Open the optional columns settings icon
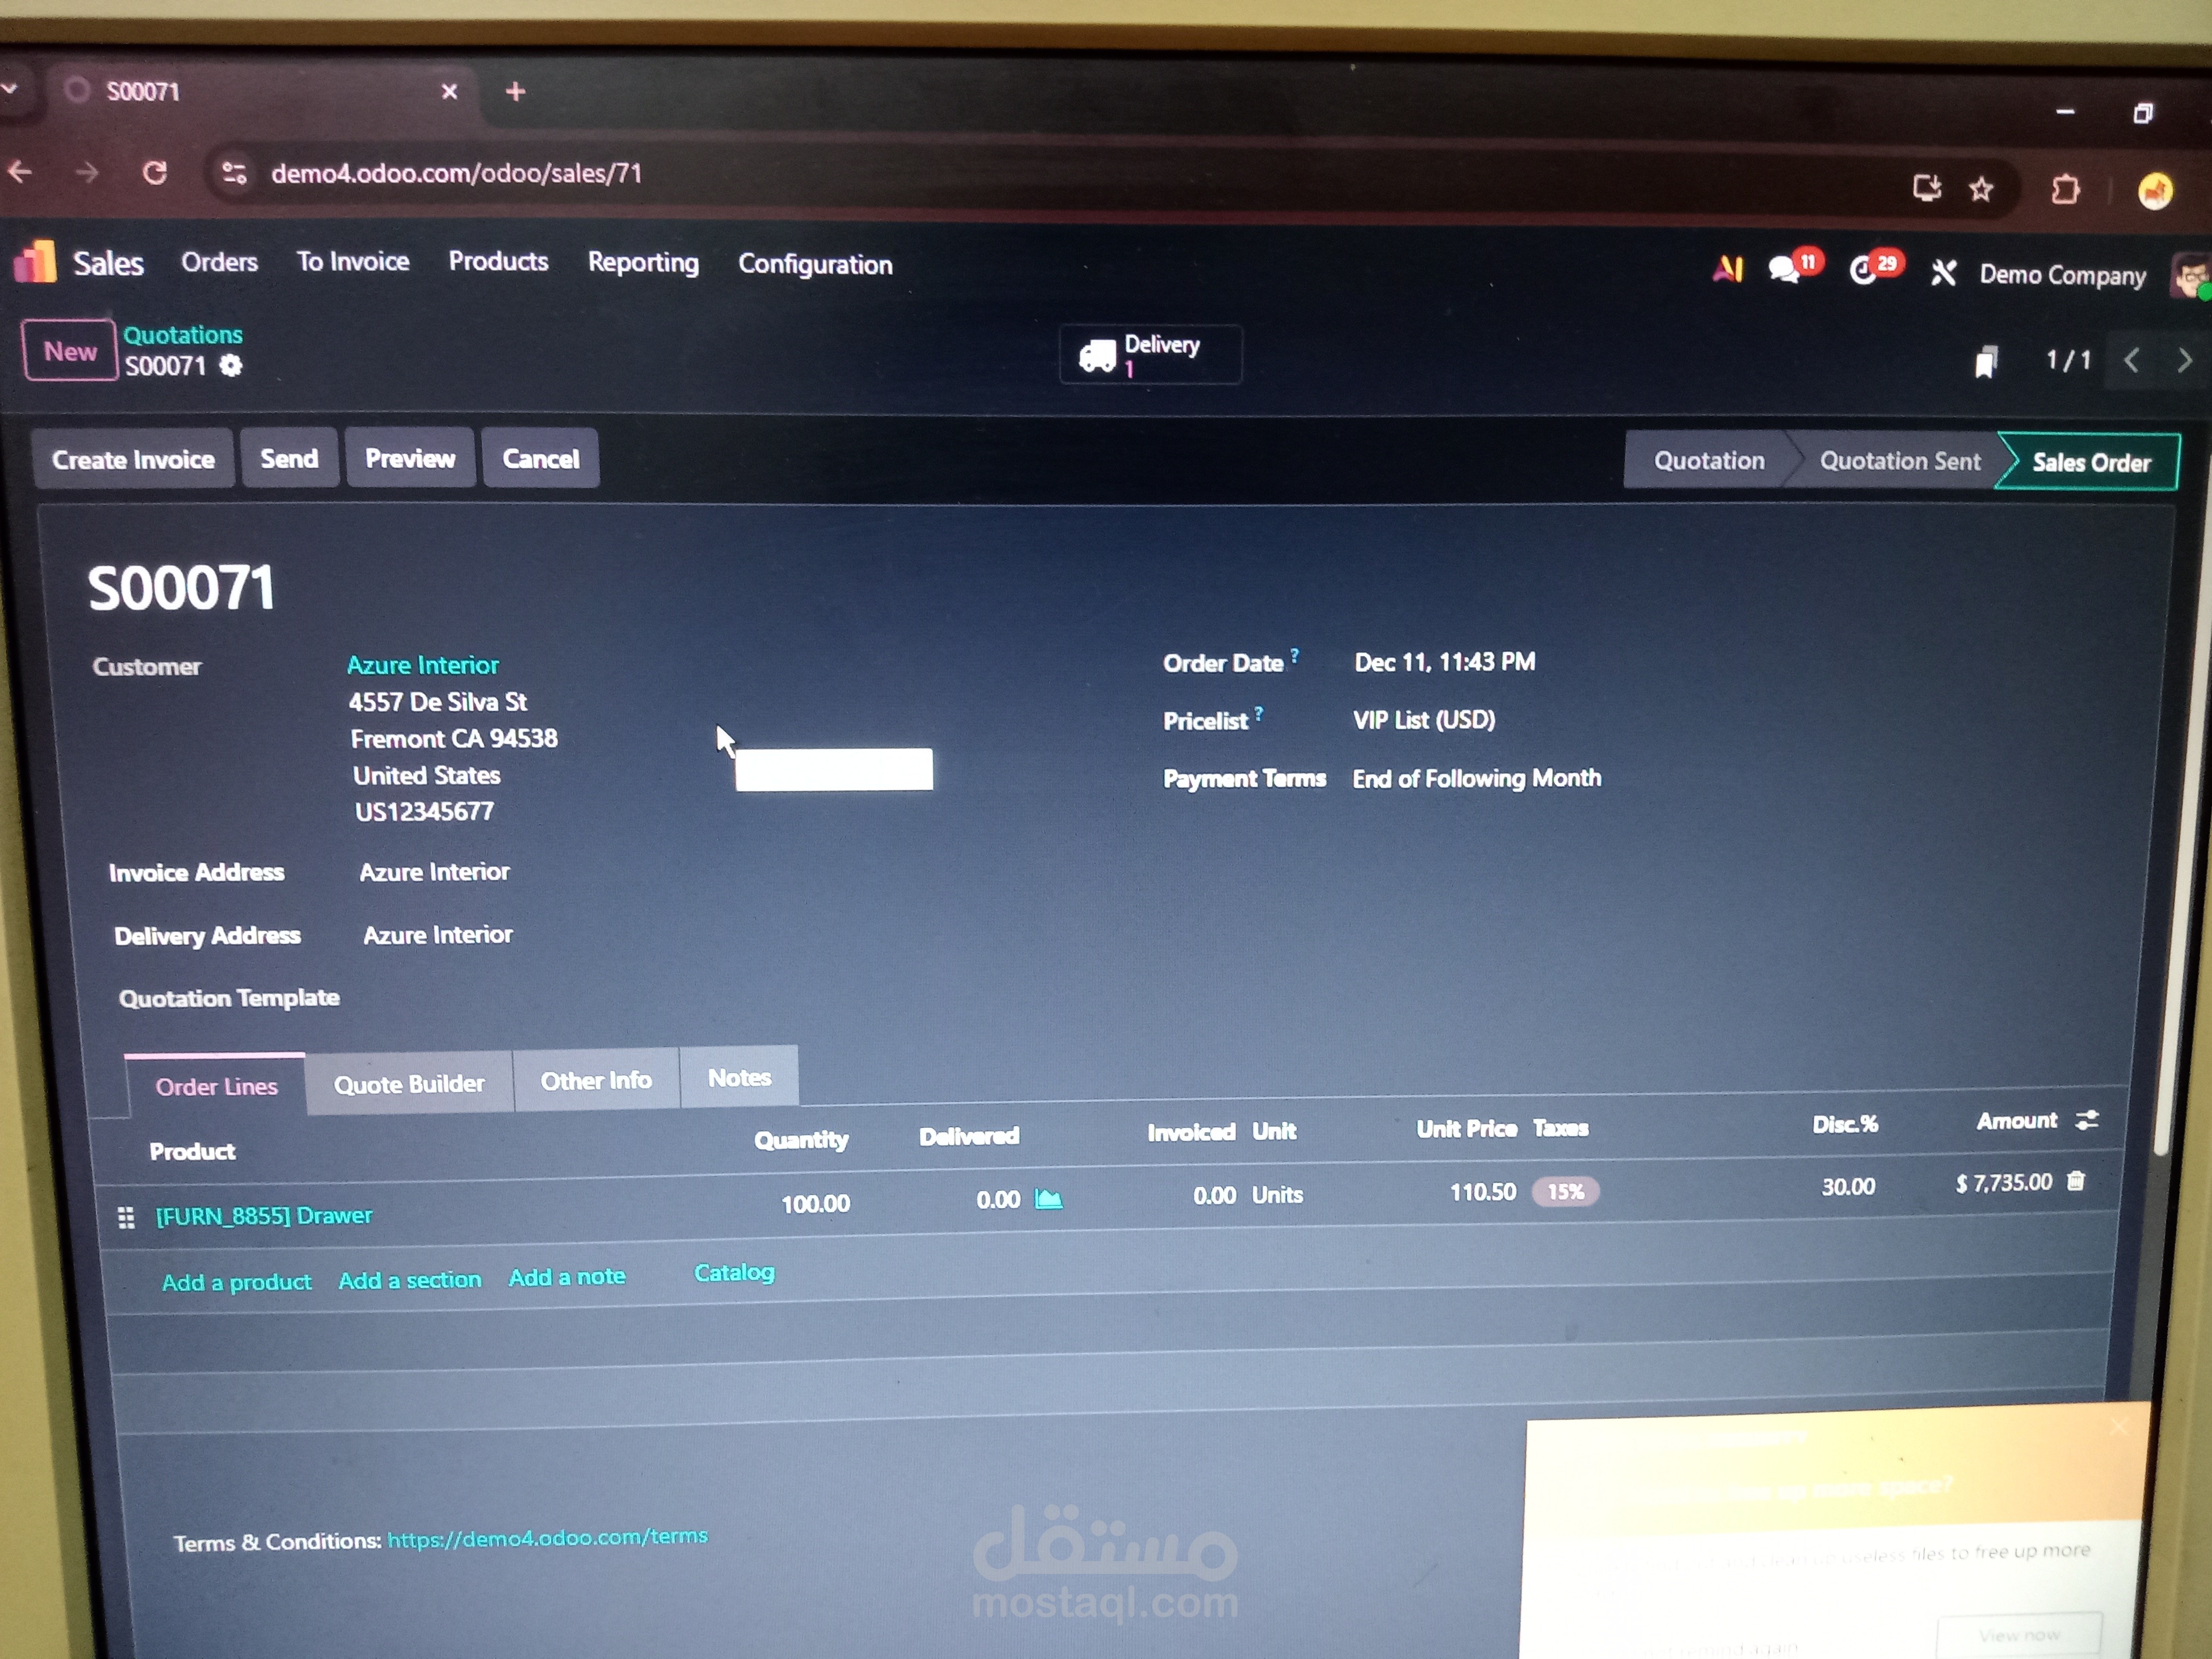This screenshot has width=2212, height=1659. click(x=2086, y=1121)
